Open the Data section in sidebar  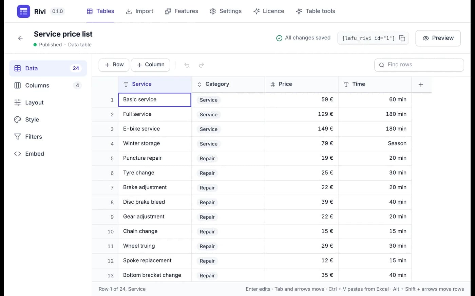(x=48, y=68)
